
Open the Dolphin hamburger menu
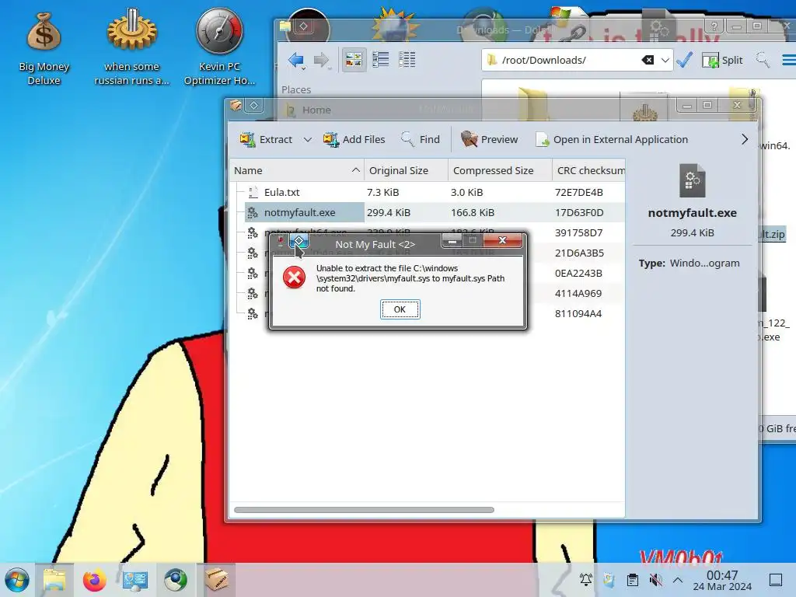(788, 60)
